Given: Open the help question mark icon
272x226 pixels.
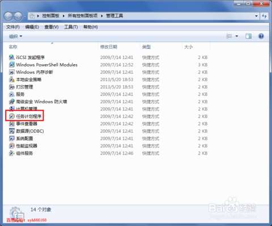Looking at the screenshot, I should [261, 36].
